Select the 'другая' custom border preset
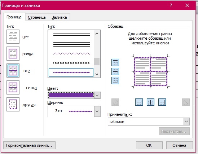 click(13, 104)
